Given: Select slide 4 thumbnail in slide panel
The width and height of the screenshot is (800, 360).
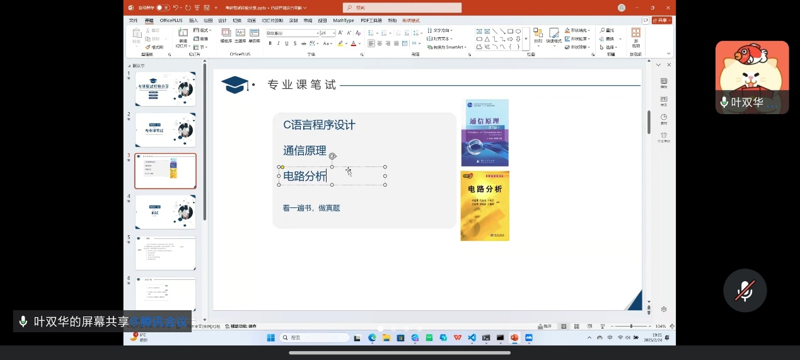Looking at the screenshot, I should [165, 212].
